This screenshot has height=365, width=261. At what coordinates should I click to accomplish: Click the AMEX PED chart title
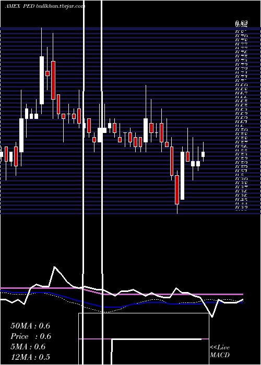(20, 6)
